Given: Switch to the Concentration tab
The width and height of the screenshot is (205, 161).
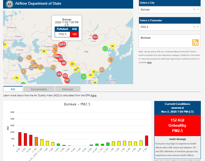Looking at the screenshot, I should (x=39, y=89).
